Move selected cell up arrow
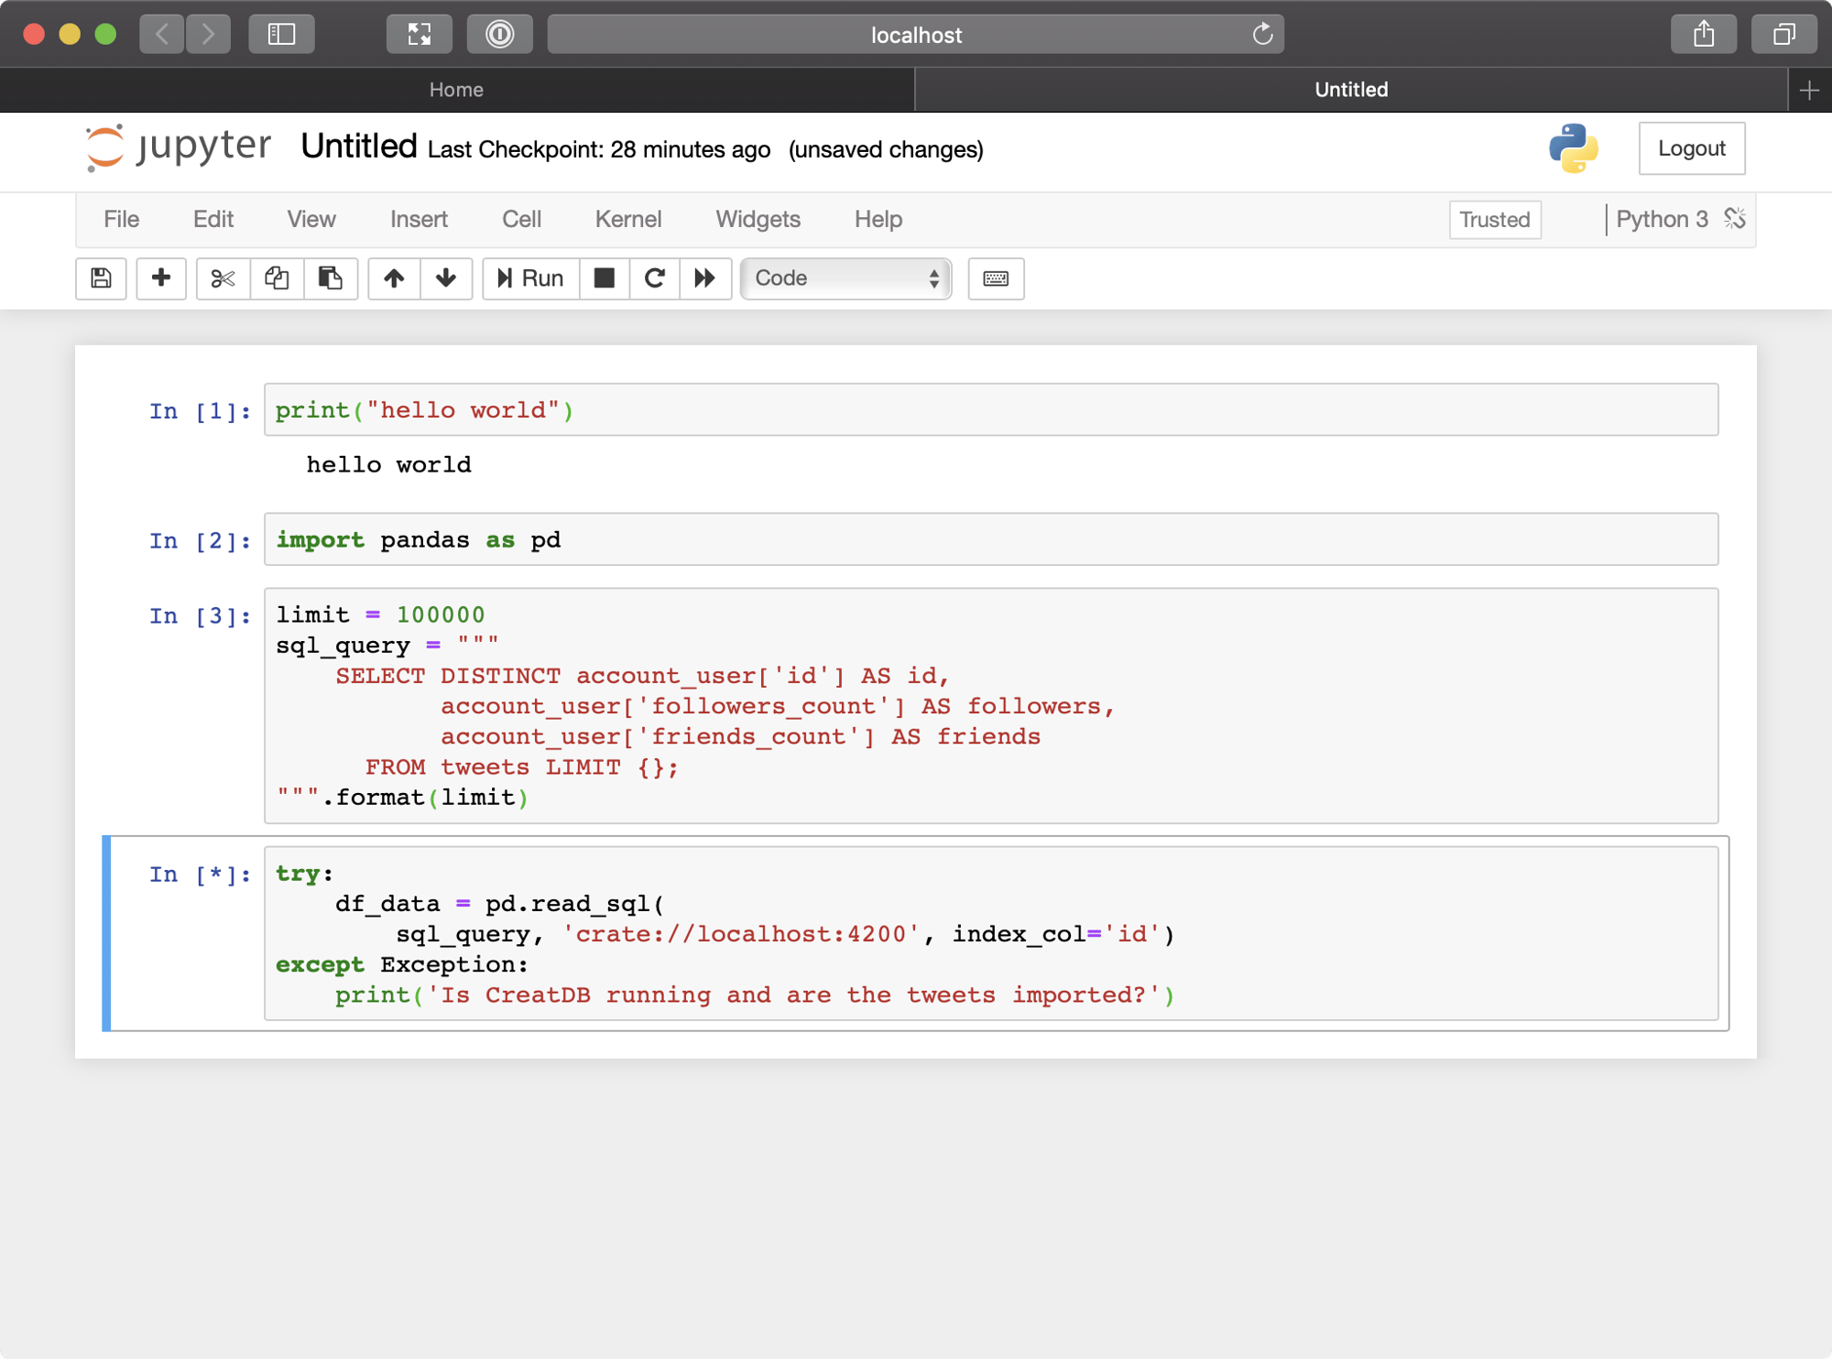Image resolution: width=1832 pixels, height=1359 pixels. tap(394, 278)
